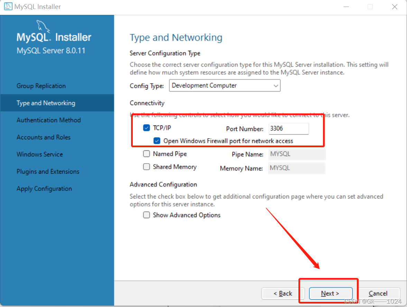Check Show Advanced Options box

[146, 215]
